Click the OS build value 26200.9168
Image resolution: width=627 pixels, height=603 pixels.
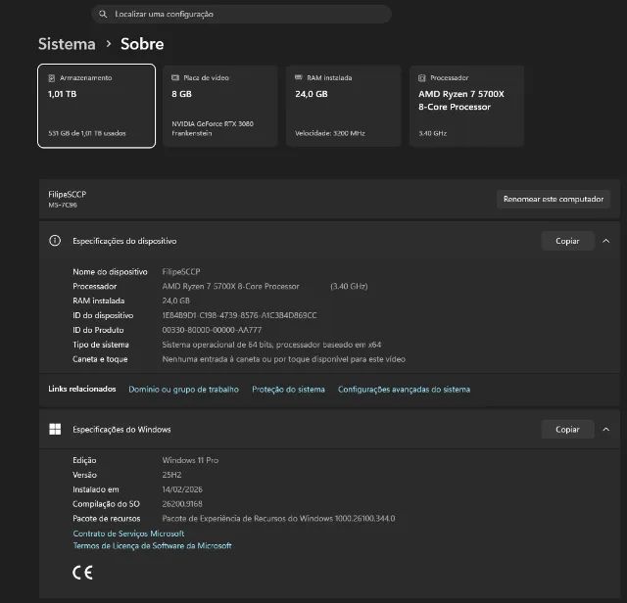click(x=182, y=504)
